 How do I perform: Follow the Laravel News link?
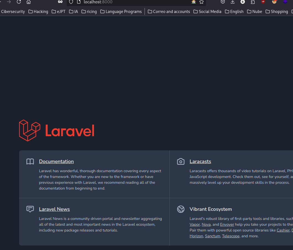[x=54, y=209]
